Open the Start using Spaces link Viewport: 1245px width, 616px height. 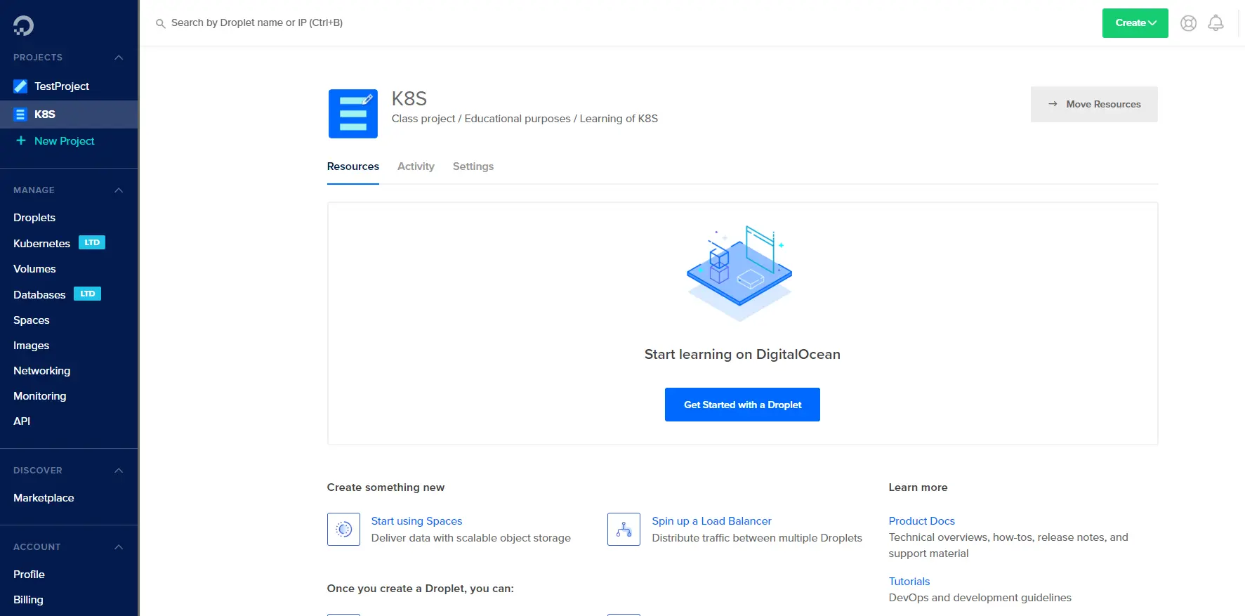point(417,521)
